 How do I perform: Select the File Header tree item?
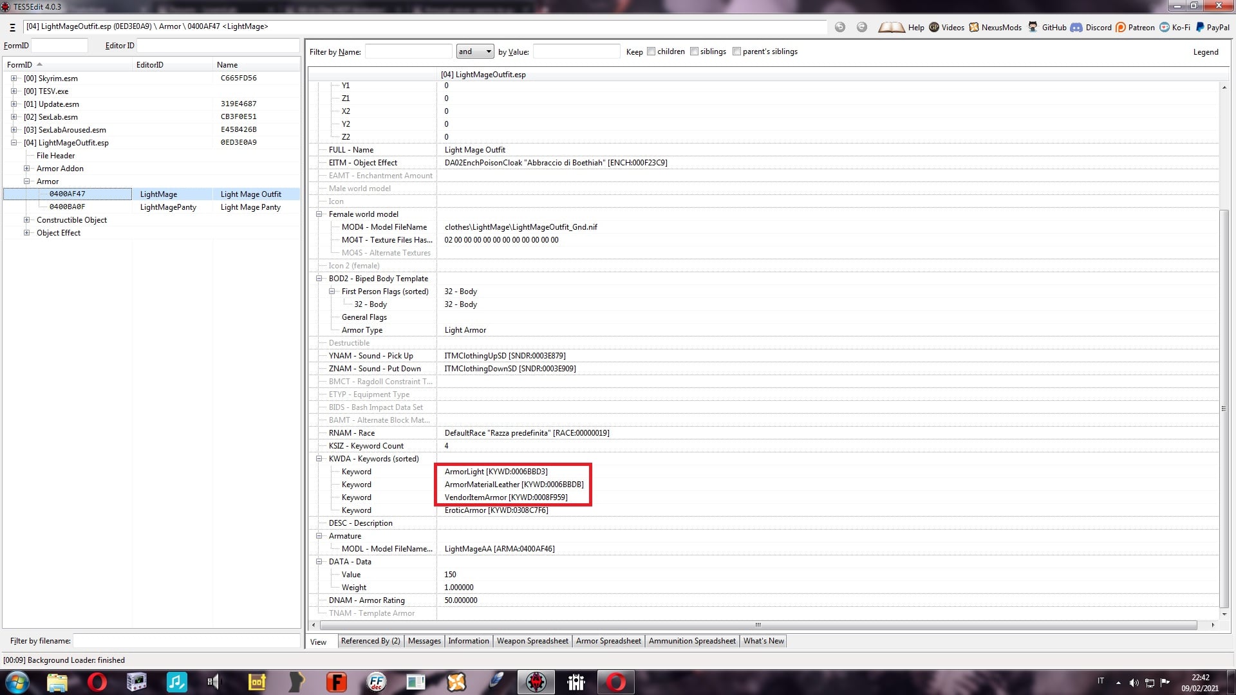pos(55,156)
